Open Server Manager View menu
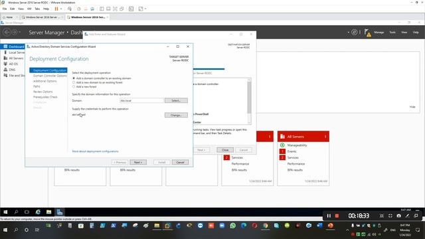Screen dimensions: 425x239 click(x=404, y=33)
